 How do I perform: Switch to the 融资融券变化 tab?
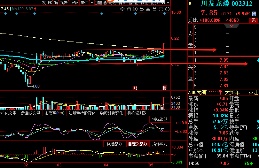[111, 113]
